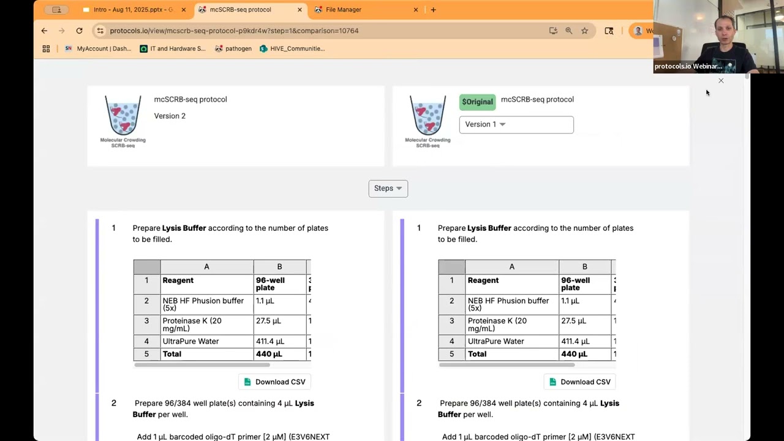Click the tab group button at far left
Screen dimensions: 784x441
(x=56, y=10)
